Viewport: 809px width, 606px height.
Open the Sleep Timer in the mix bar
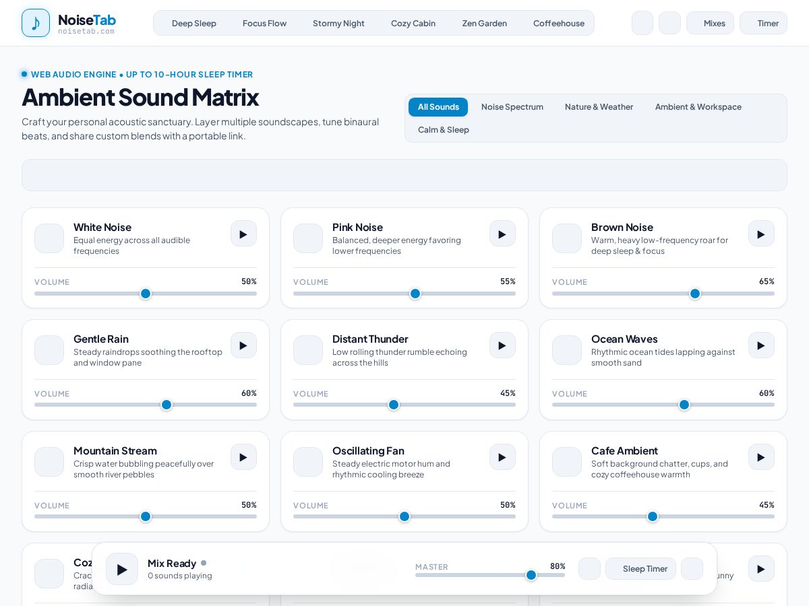640,568
